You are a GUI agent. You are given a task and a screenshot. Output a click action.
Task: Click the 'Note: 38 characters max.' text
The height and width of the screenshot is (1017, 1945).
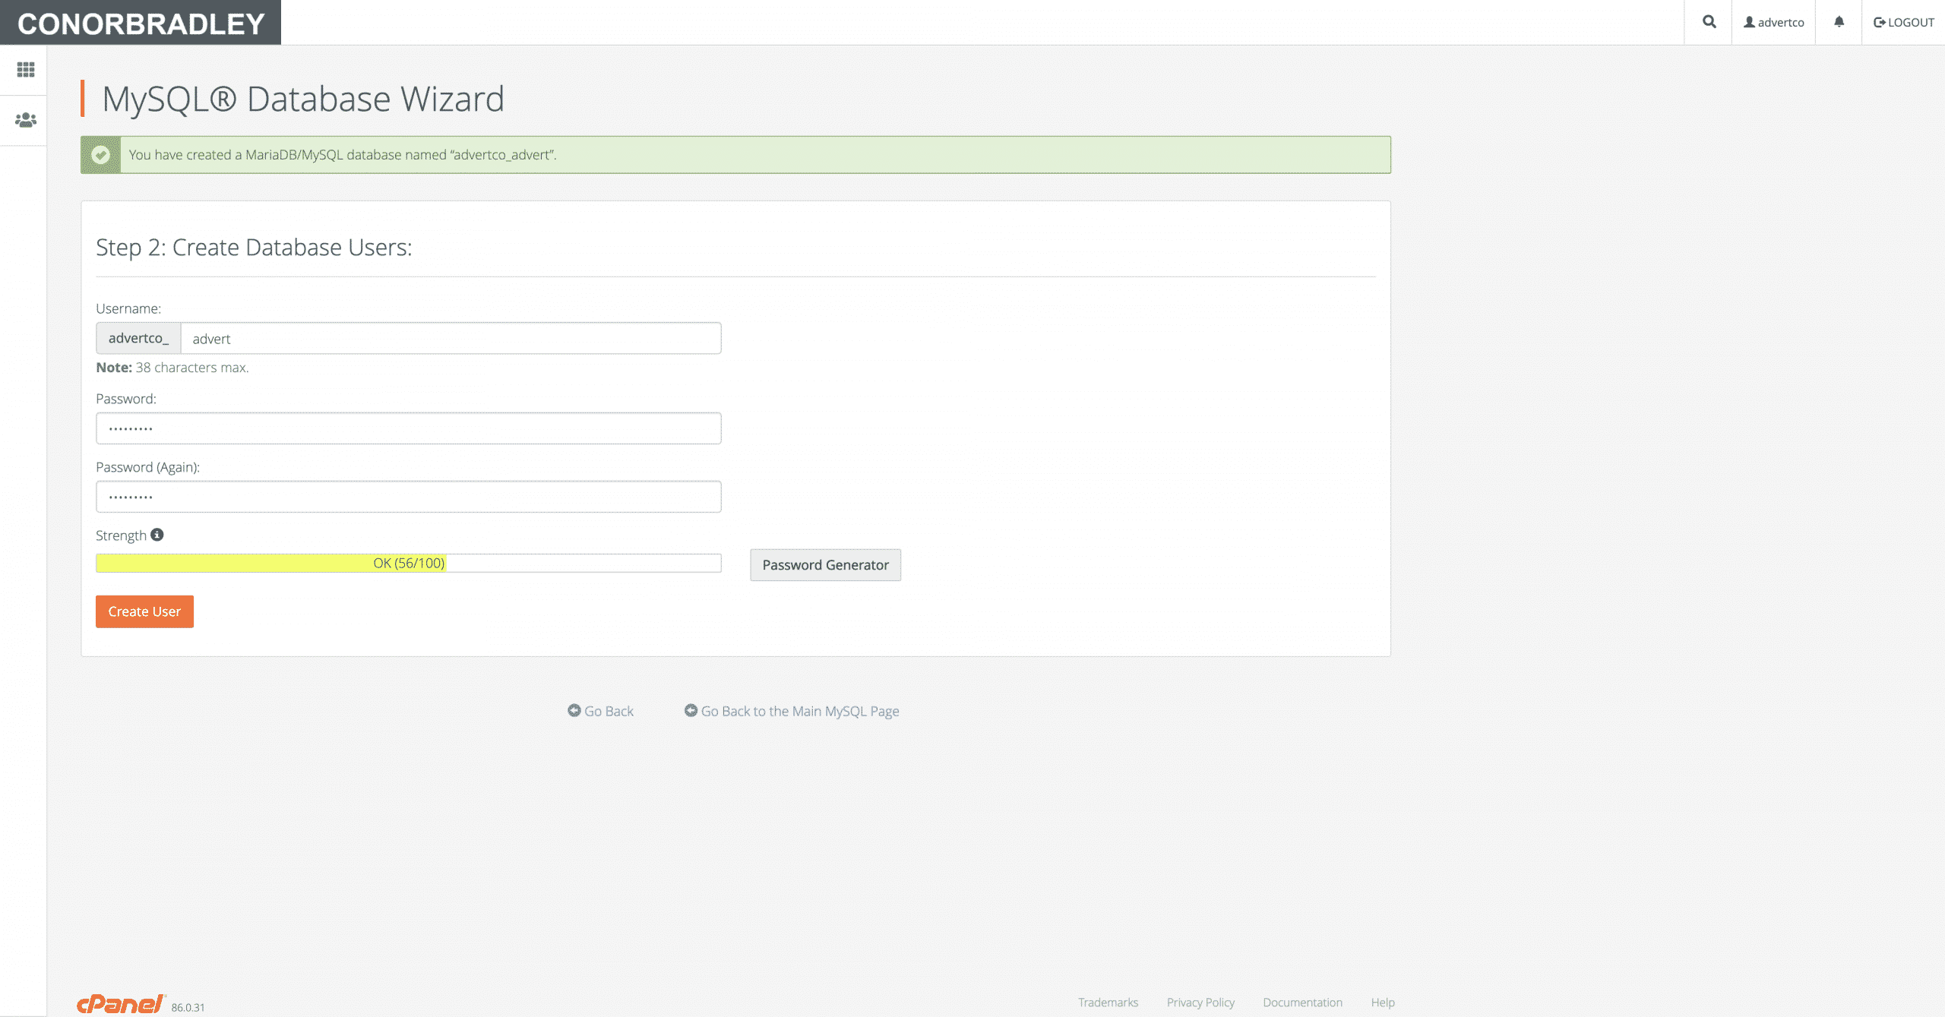(172, 368)
